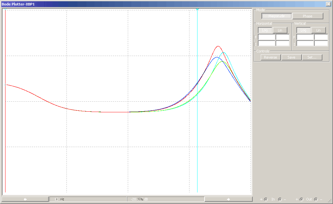Click the Horizontal F value input field
The height and width of the screenshot is (204, 333).
(x=267, y=37)
